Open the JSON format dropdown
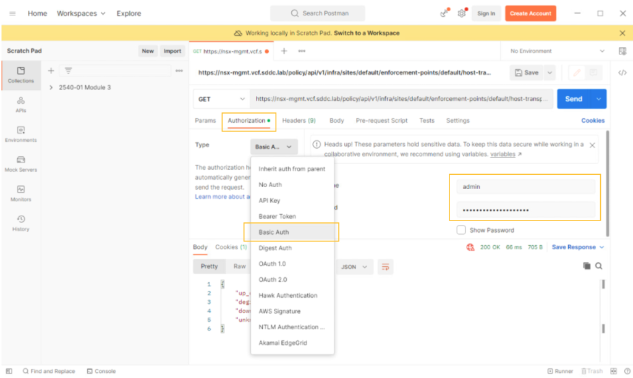Screen dimensions: 633x378 [x=354, y=267]
